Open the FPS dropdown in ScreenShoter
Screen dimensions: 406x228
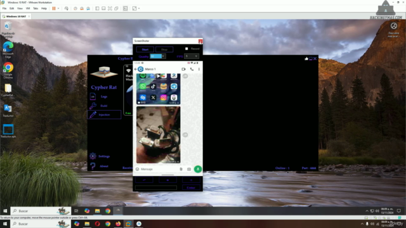[x=192, y=56]
